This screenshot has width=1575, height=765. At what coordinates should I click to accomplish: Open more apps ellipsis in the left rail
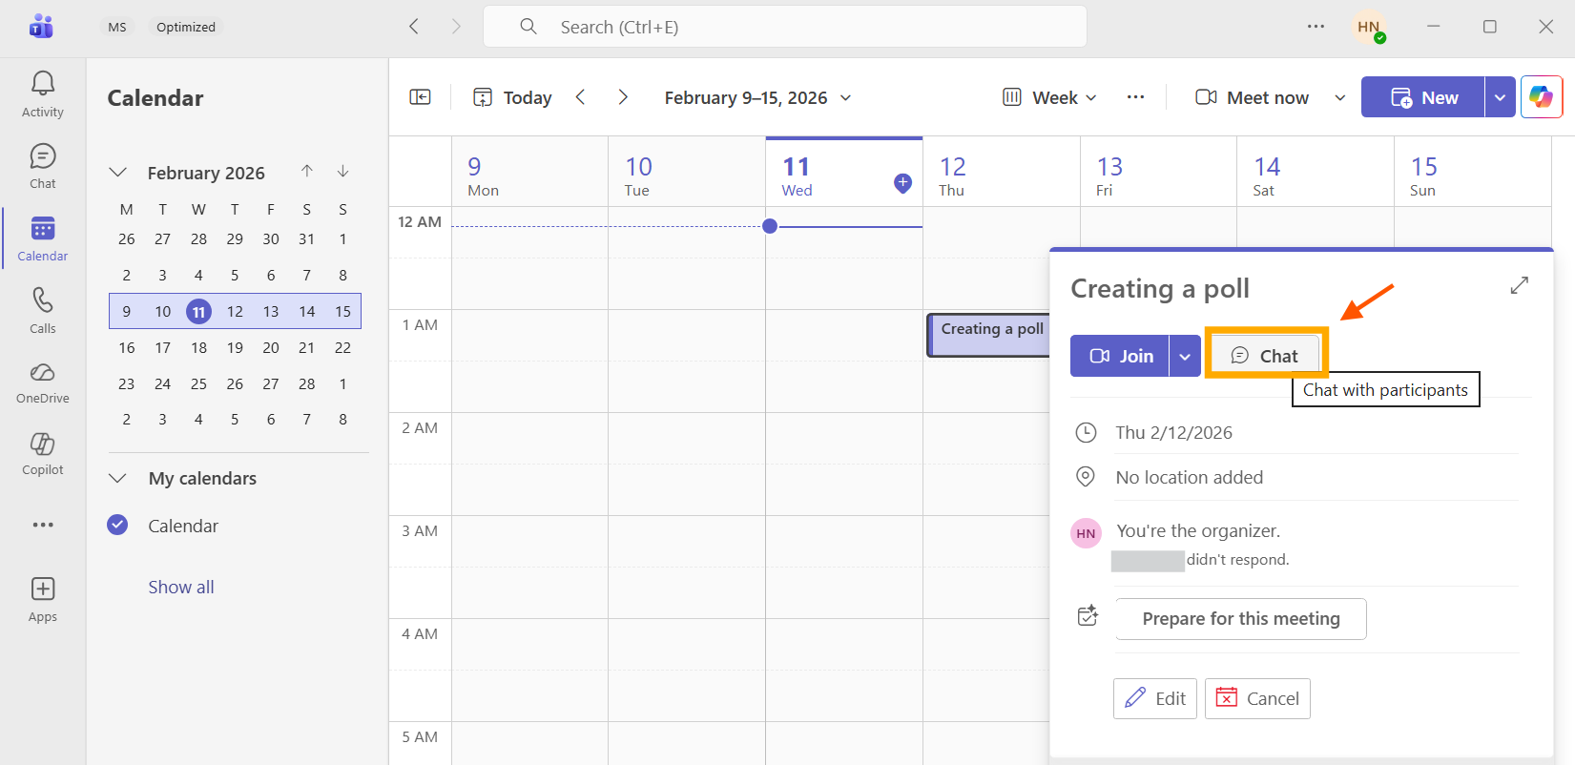(42, 525)
